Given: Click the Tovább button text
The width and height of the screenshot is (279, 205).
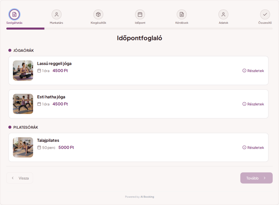Looking at the screenshot, I should coord(252,178).
